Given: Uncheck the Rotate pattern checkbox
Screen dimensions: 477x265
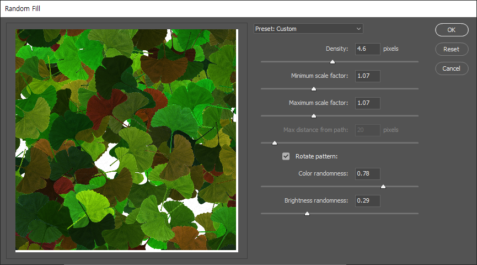Looking at the screenshot, I should click(286, 156).
